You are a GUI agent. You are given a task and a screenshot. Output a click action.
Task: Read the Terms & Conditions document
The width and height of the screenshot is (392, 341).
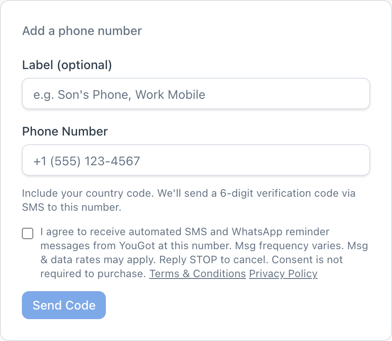197,274
